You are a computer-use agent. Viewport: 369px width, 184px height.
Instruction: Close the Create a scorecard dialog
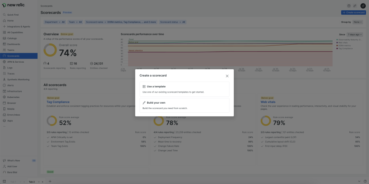[x=227, y=76]
